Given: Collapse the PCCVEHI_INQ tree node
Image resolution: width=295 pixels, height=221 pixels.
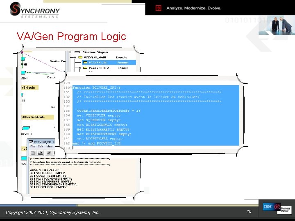Looking at the screenshot, I should pyautogui.click(x=80, y=68).
